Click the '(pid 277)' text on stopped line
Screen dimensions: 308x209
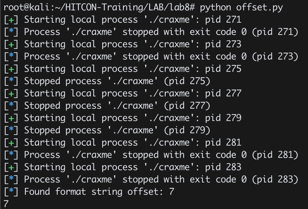187,106
